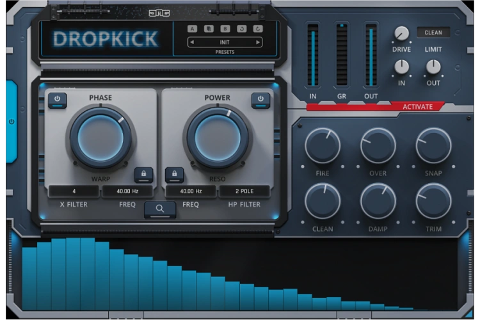This screenshot has width=480, height=320.
Task: Click the blue spectrum analyzer display
Action: tap(240, 274)
